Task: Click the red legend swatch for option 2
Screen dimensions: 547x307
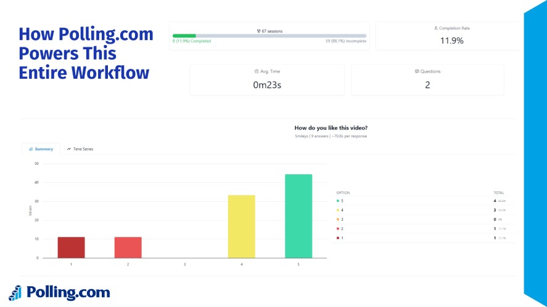Action: click(338, 229)
